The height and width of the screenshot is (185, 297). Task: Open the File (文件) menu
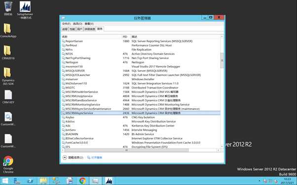pos(66,24)
